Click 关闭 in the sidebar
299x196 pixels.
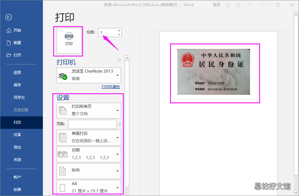21,160
